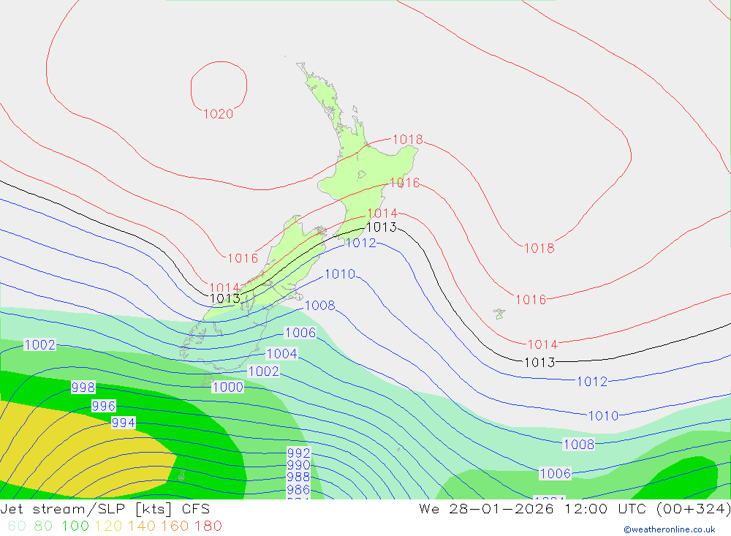Click the 120 knots legend value

[109, 526]
